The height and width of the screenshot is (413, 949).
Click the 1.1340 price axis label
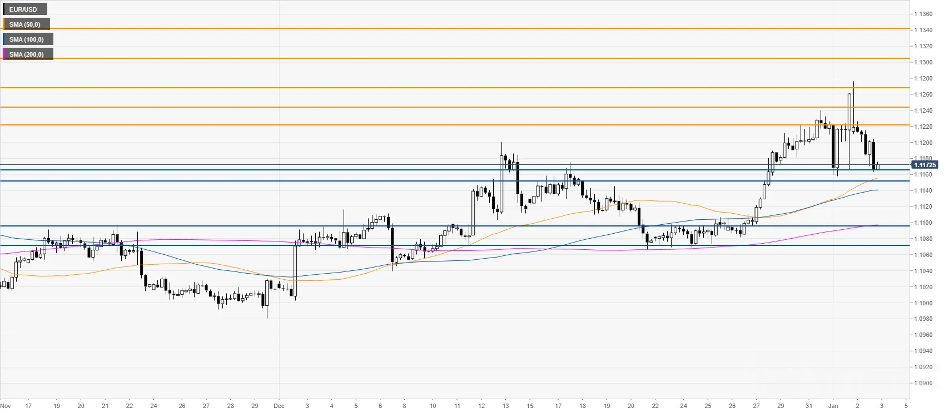pyautogui.click(x=924, y=30)
